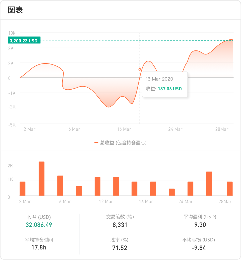Click the second-tallest bar near 28Mar

tap(209, 184)
